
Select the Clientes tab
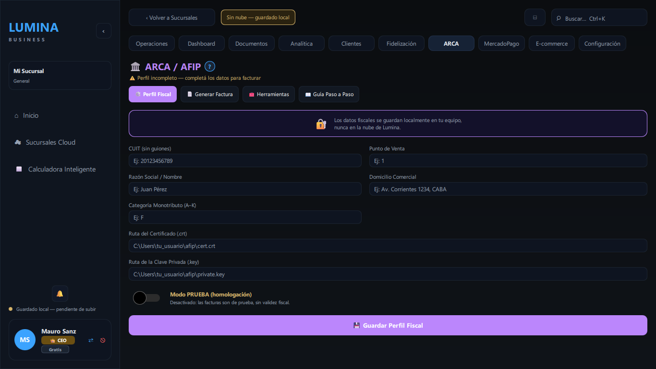point(352,43)
